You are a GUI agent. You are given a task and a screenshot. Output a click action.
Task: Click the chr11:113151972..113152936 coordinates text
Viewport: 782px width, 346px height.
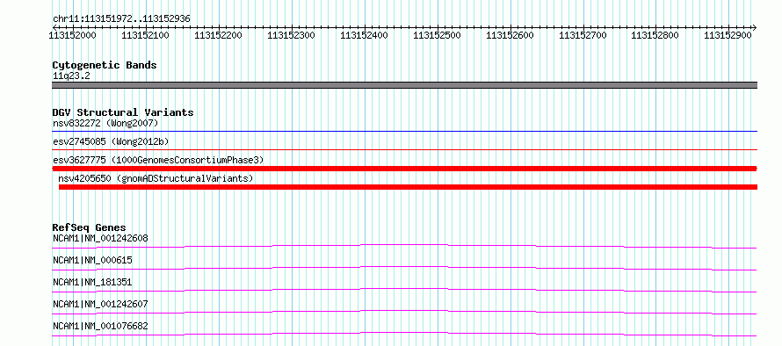[121, 19]
